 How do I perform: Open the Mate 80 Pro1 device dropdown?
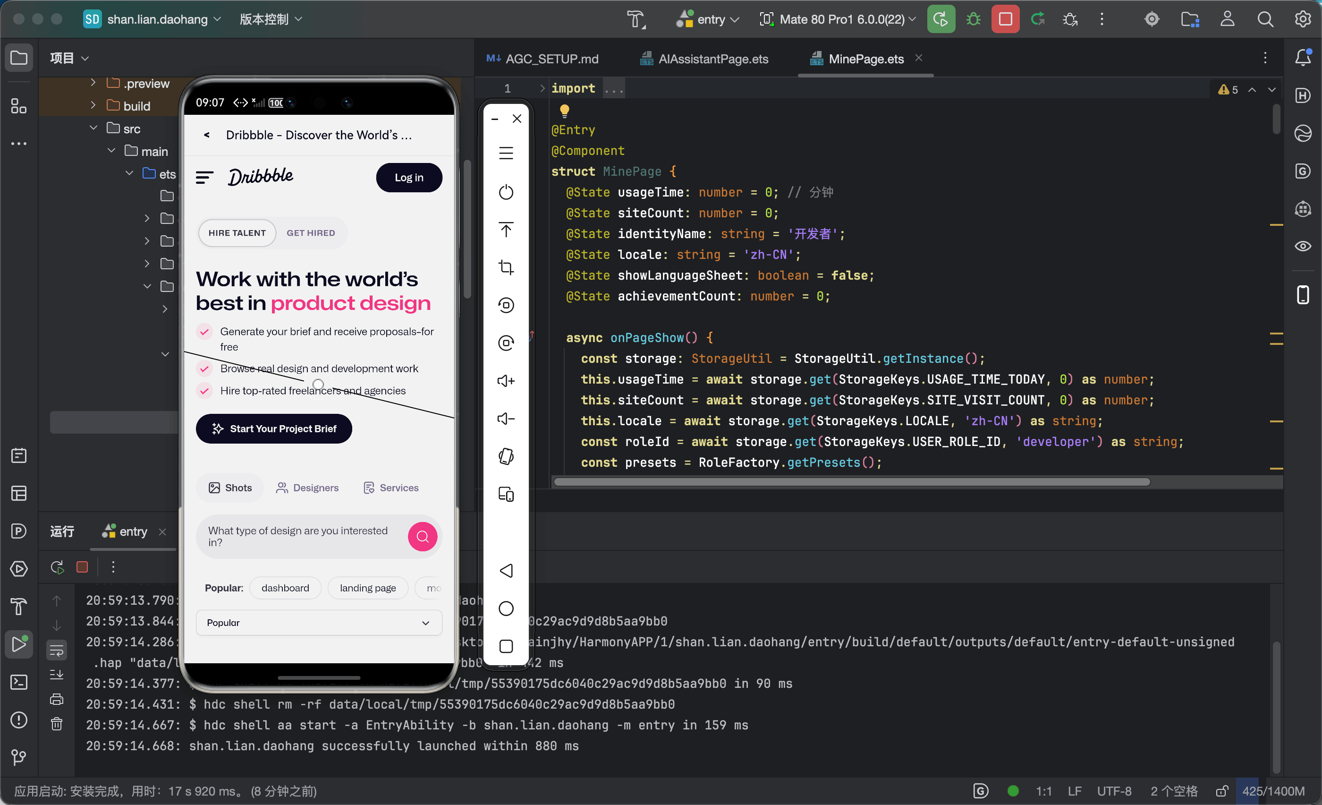pyautogui.click(x=838, y=19)
